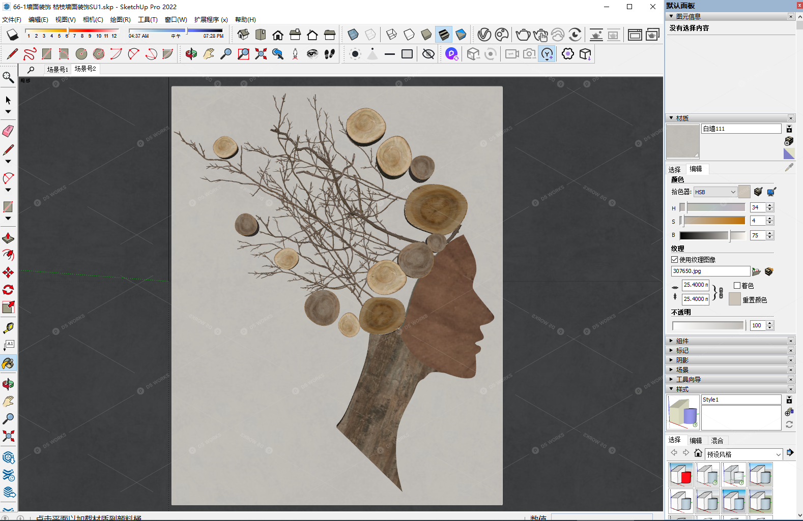Image resolution: width=803 pixels, height=521 pixels.
Task: Open the 窗口(W) menu
Action: tap(176, 20)
